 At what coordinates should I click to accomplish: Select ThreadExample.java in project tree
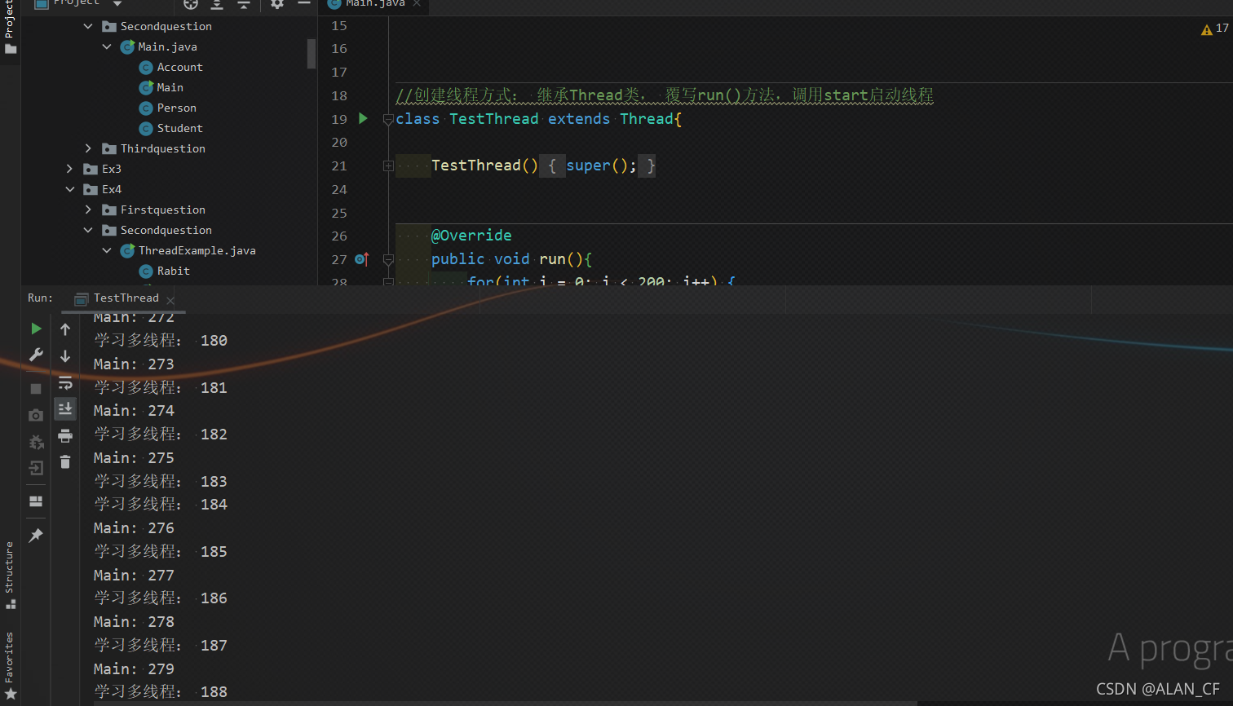tap(197, 250)
